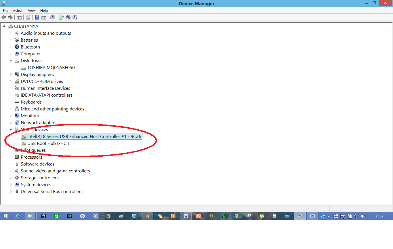The width and height of the screenshot is (393, 249).
Task: Select the TOSHIBA MQ01ABF050 disk drive
Action: (51, 68)
